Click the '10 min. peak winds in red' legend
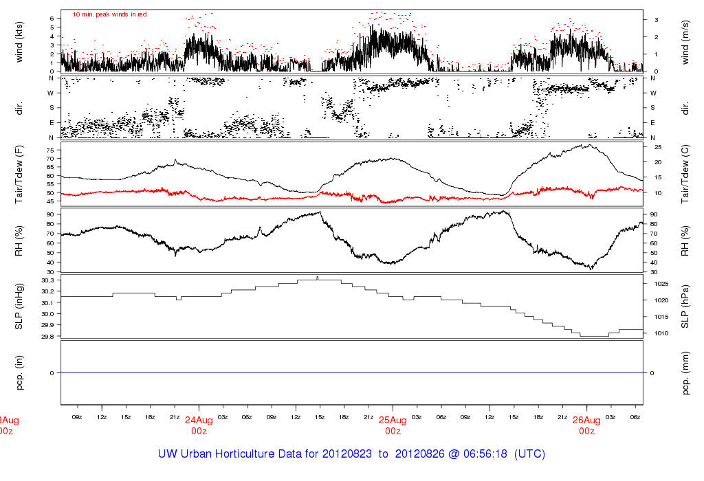The width and height of the screenshot is (704, 481). [x=109, y=14]
